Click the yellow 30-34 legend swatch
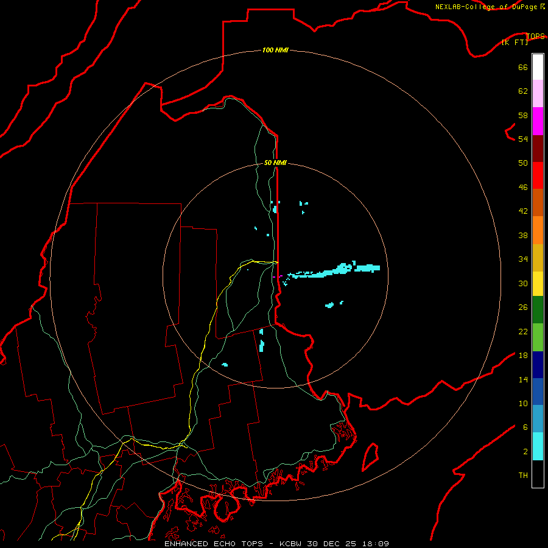548x548 pixels. point(538,284)
